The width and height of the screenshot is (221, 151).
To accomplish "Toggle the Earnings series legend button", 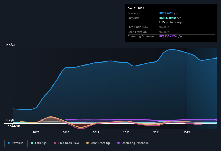I will [x=38, y=143].
